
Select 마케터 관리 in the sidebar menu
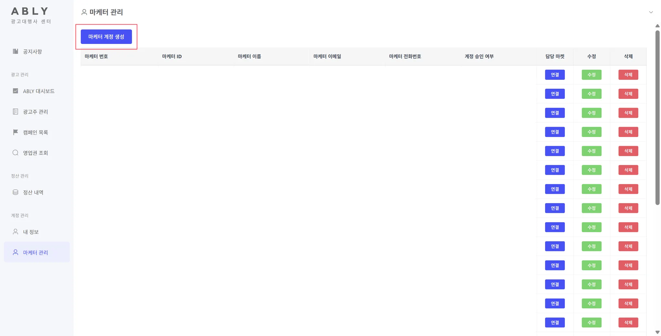pyautogui.click(x=37, y=252)
